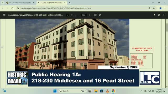The height and width of the screenshot is (94, 168).
Task: View site information for lowellma.gov
Action: [x=18, y=8]
